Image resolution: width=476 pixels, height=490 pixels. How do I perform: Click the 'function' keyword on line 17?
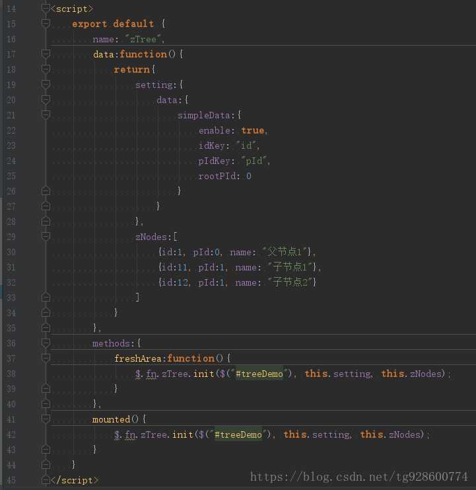tap(143, 54)
